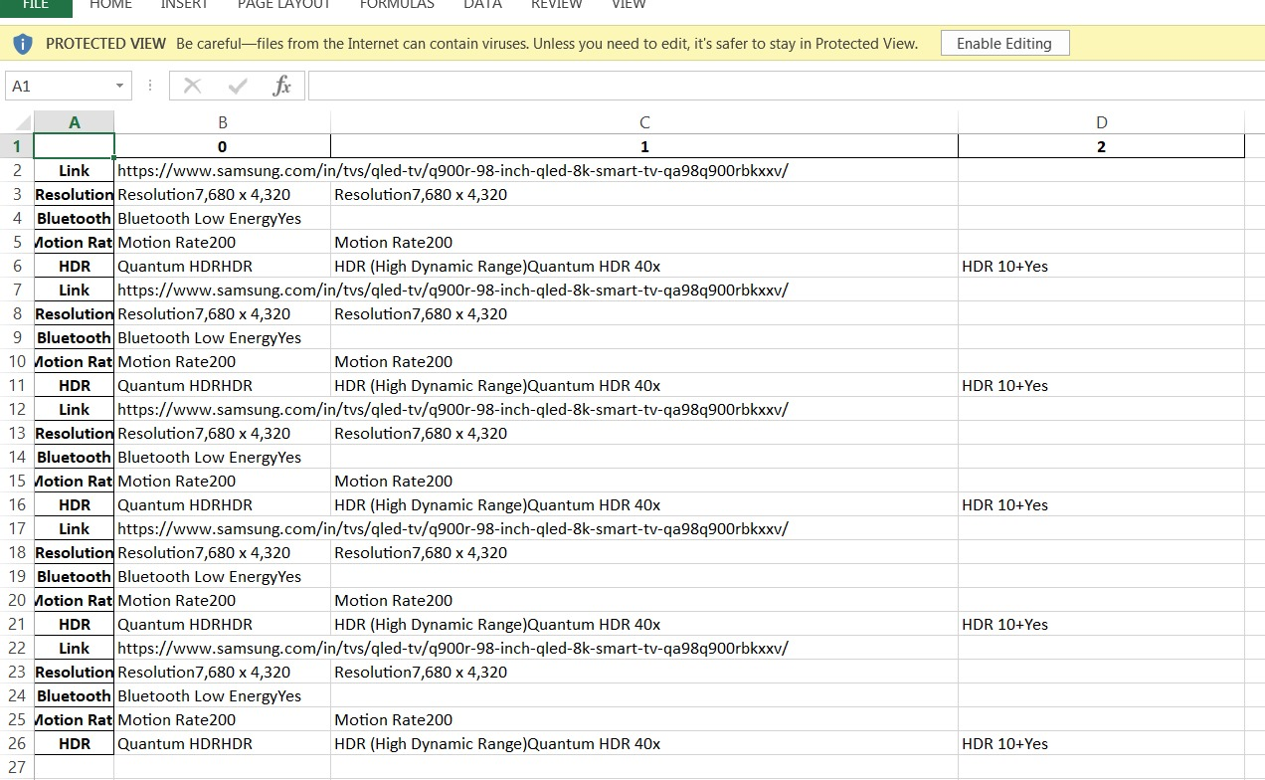
Task: Click the Enter checkmark beside formula bar
Action: (236, 85)
